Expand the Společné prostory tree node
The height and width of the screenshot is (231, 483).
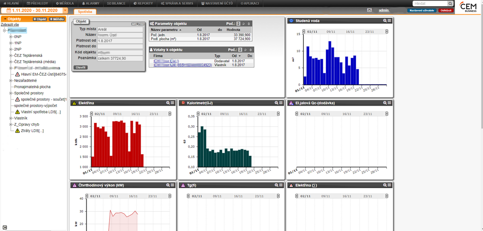pyautogui.click(x=11, y=93)
